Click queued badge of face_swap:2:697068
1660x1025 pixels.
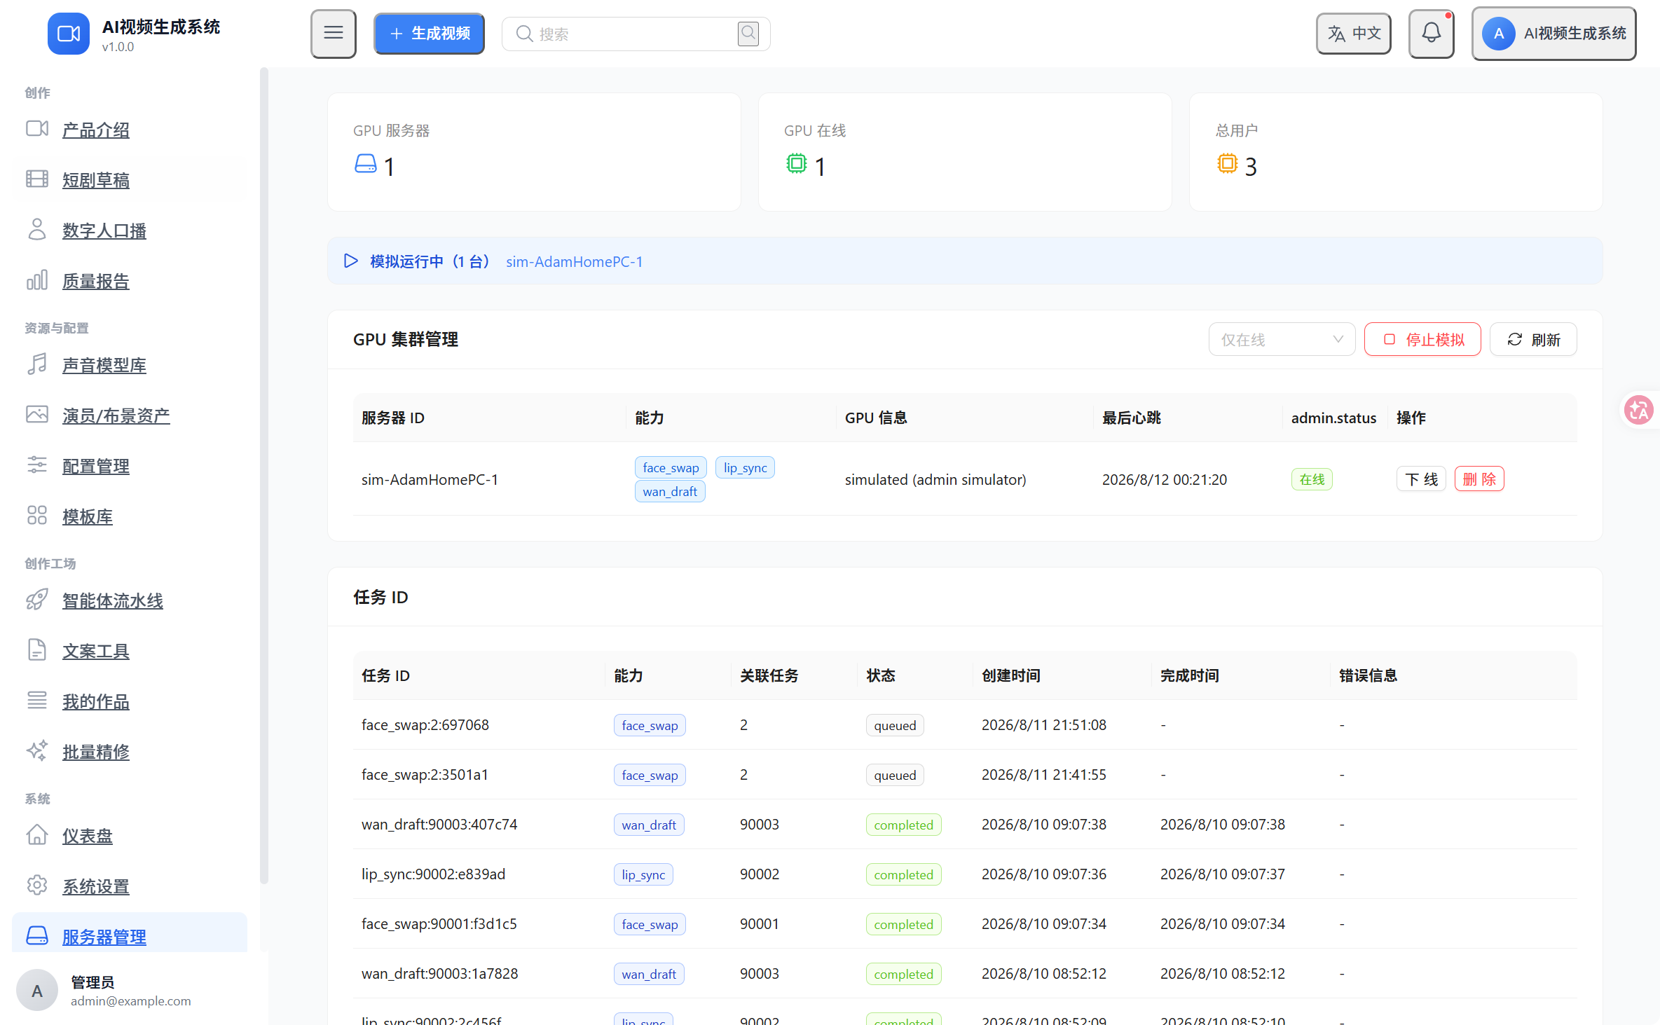point(895,726)
